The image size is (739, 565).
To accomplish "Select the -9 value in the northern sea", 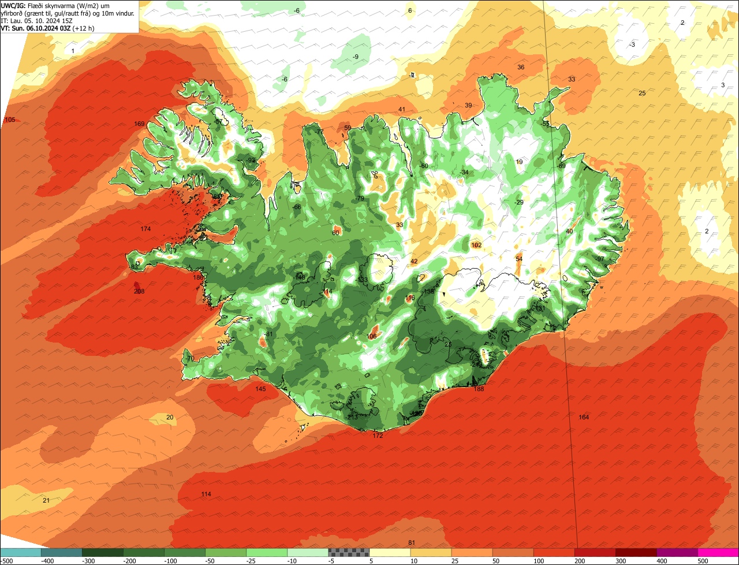I will [x=356, y=57].
